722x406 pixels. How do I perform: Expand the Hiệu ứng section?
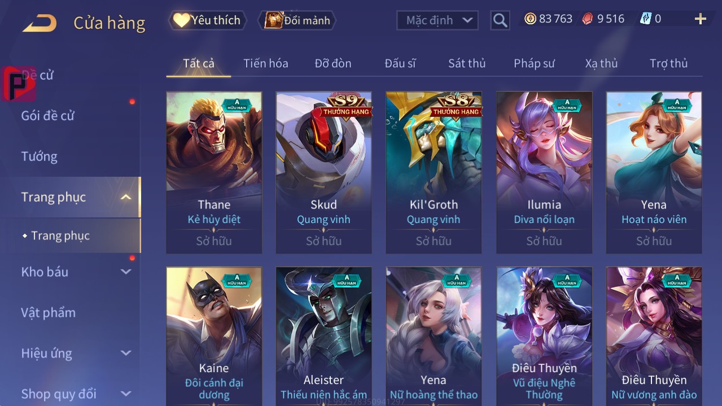[x=126, y=353]
